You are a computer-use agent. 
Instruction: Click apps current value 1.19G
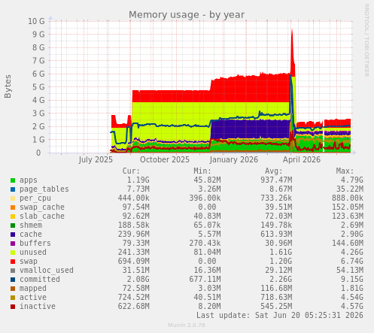pyautogui.click(x=138, y=180)
